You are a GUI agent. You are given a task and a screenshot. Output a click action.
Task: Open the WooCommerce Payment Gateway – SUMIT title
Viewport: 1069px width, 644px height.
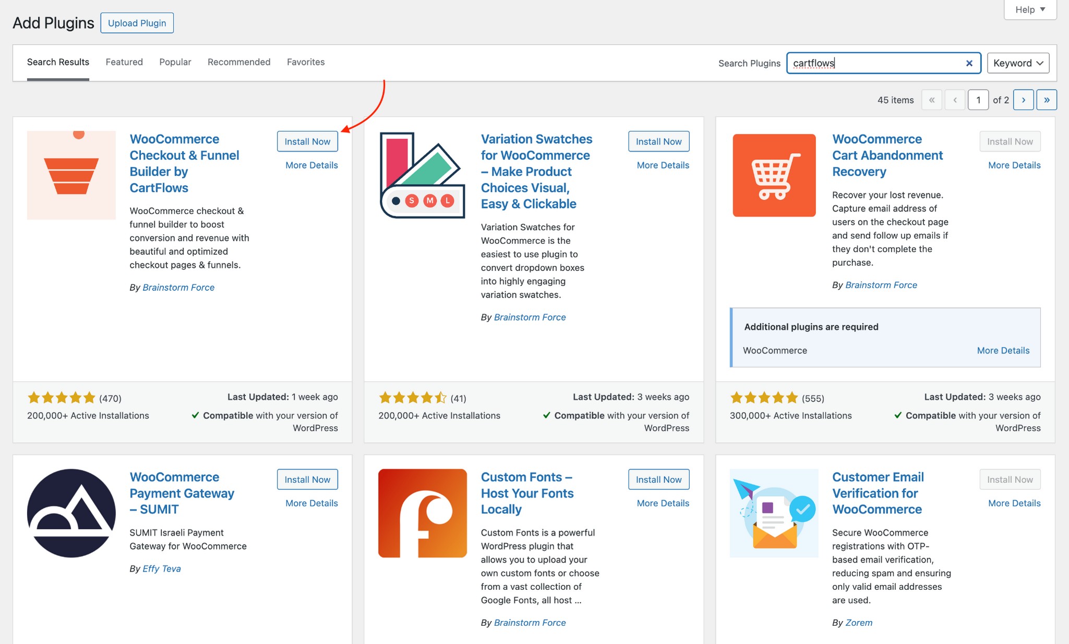(x=182, y=493)
